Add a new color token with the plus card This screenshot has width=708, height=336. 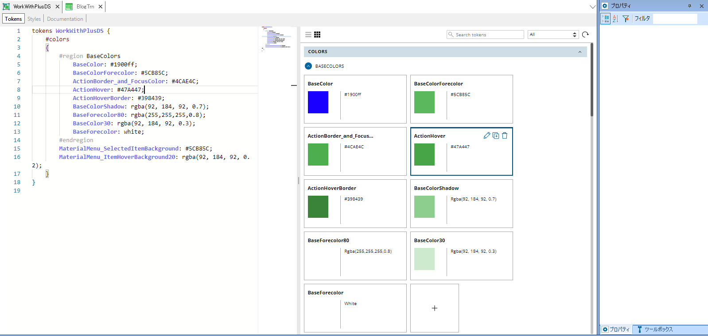[x=435, y=308]
